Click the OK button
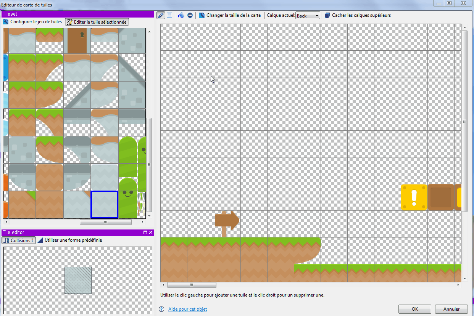The image size is (474, 316). pos(414,309)
